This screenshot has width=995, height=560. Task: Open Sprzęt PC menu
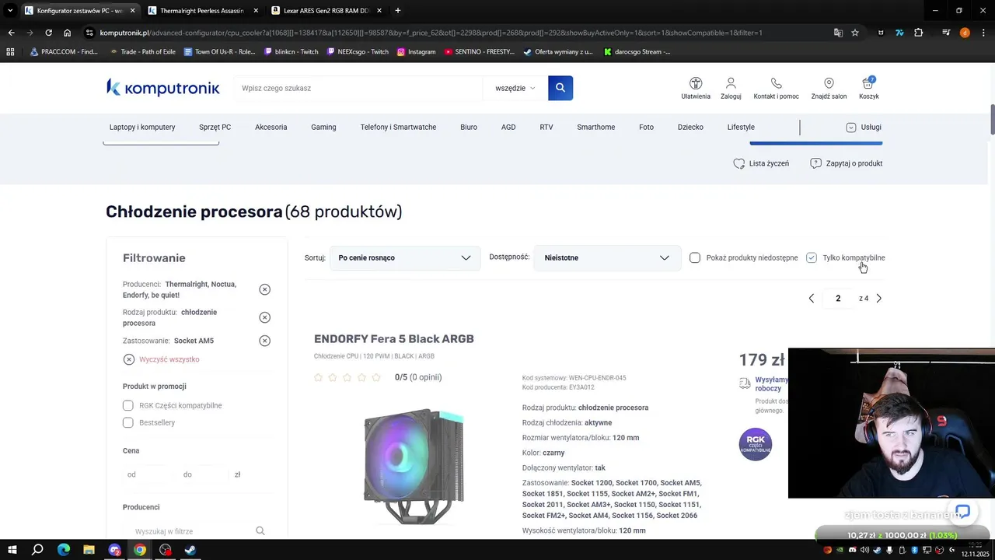(x=215, y=127)
